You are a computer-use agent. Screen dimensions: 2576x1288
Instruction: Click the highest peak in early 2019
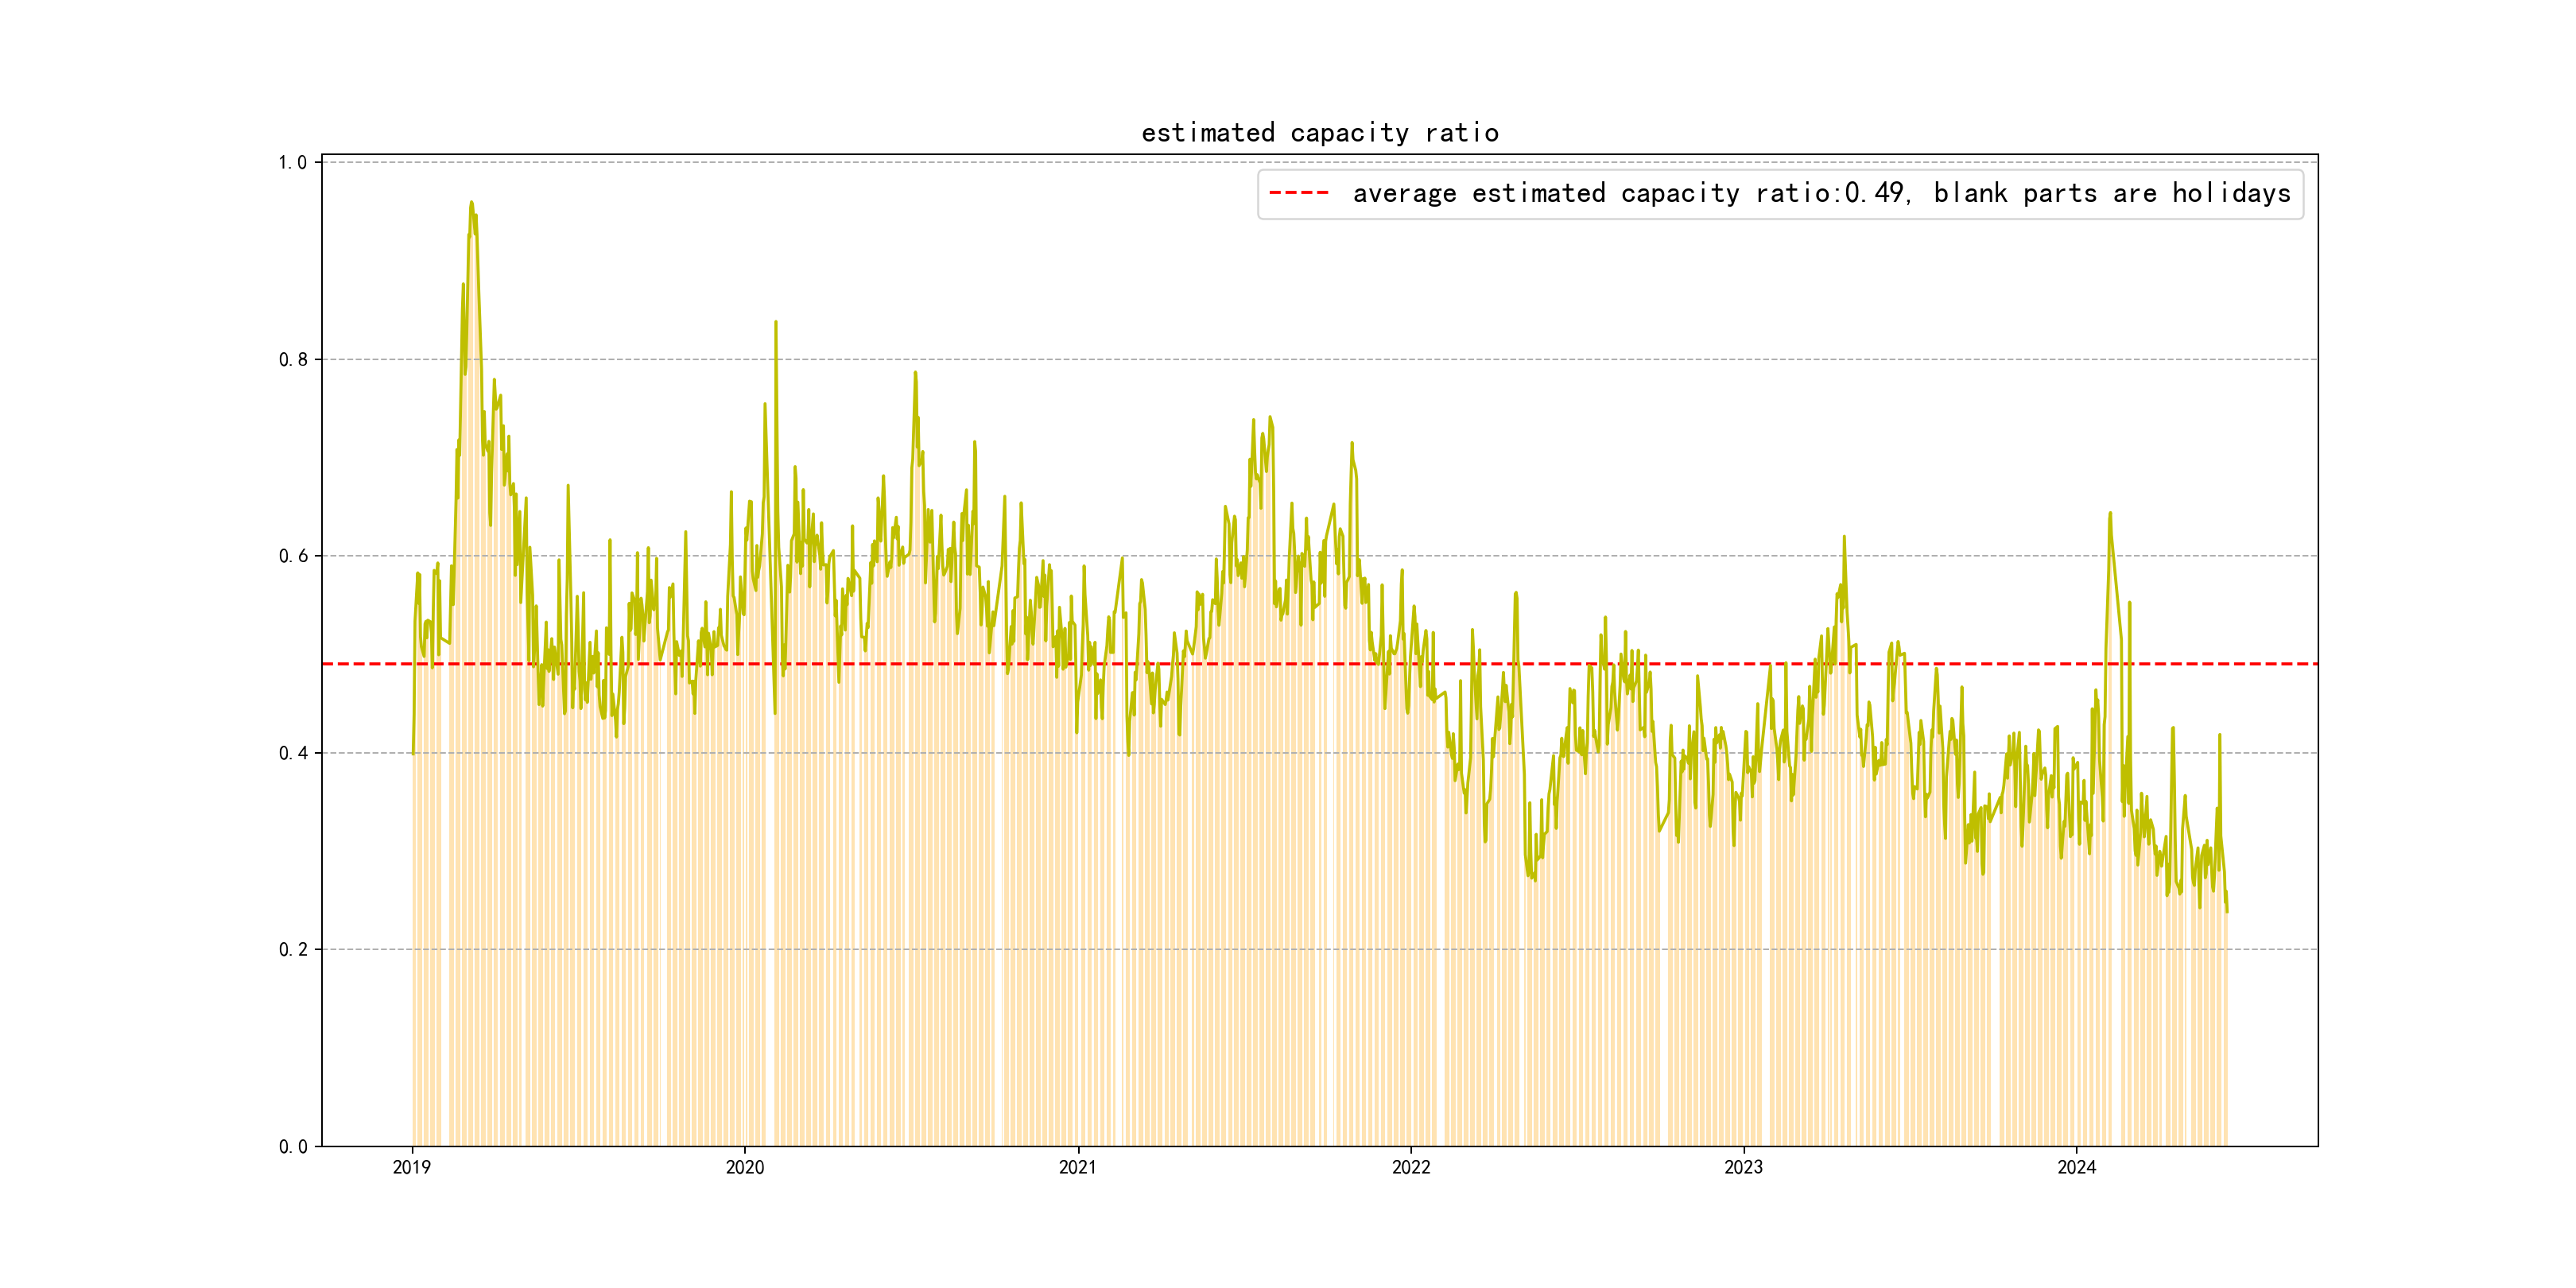click(x=471, y=203)
